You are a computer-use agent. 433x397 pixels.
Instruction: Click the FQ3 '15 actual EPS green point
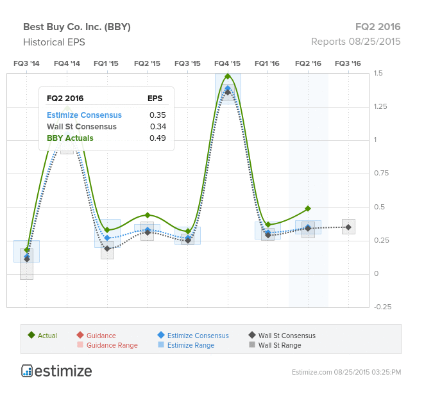point(188,231)
